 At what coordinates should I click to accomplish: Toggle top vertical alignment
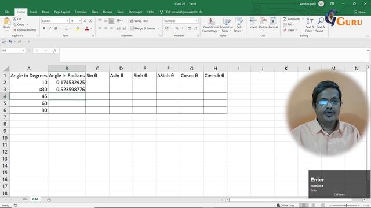(100, 21)
